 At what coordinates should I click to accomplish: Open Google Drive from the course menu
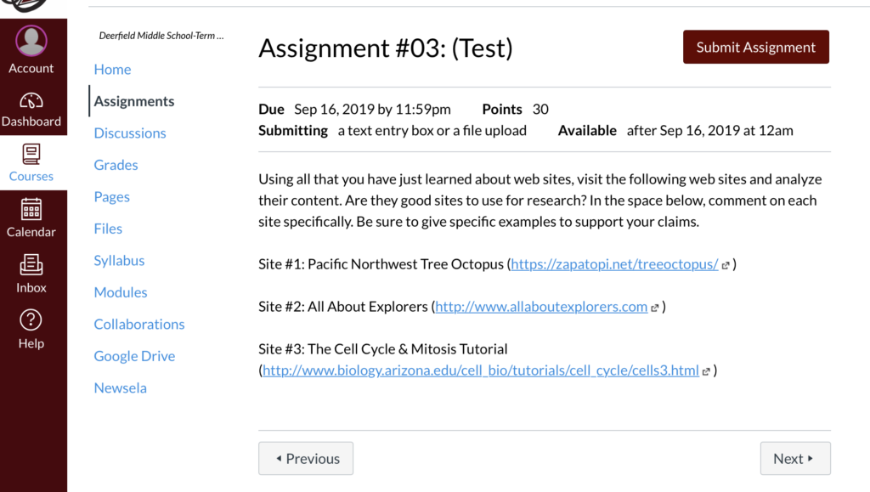coord(134,355)
